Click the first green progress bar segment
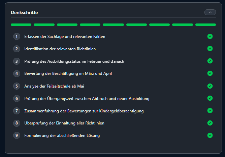Screen dimensions: 225x157 pos(21,24)
